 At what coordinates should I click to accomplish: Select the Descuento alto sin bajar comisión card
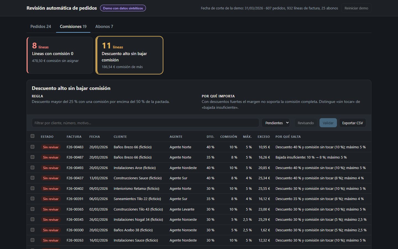pos(129,55)
